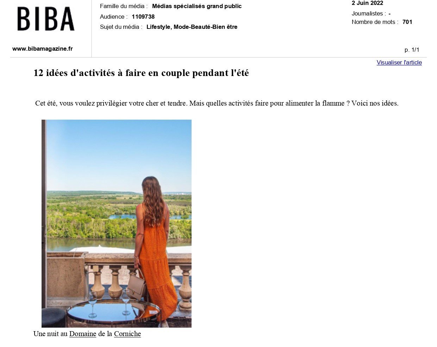Click the wine glasses on the table in photo
Viewport: 437px width, 347px height.
coord(109,303)
